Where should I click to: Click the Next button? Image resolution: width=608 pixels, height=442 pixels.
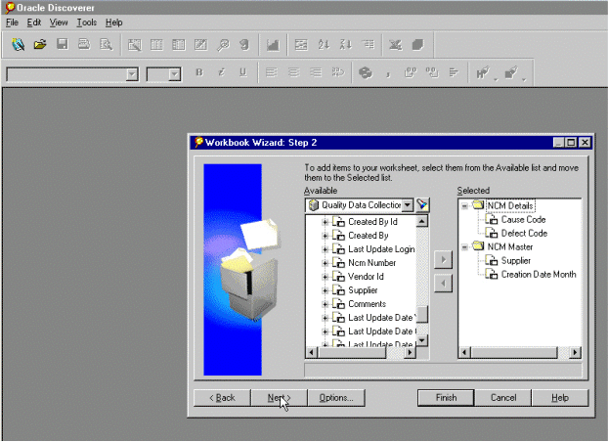(x=280, y=398)
